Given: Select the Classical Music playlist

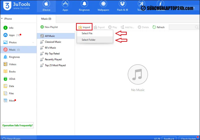Looking at the screenshot, I should [53, 42].
